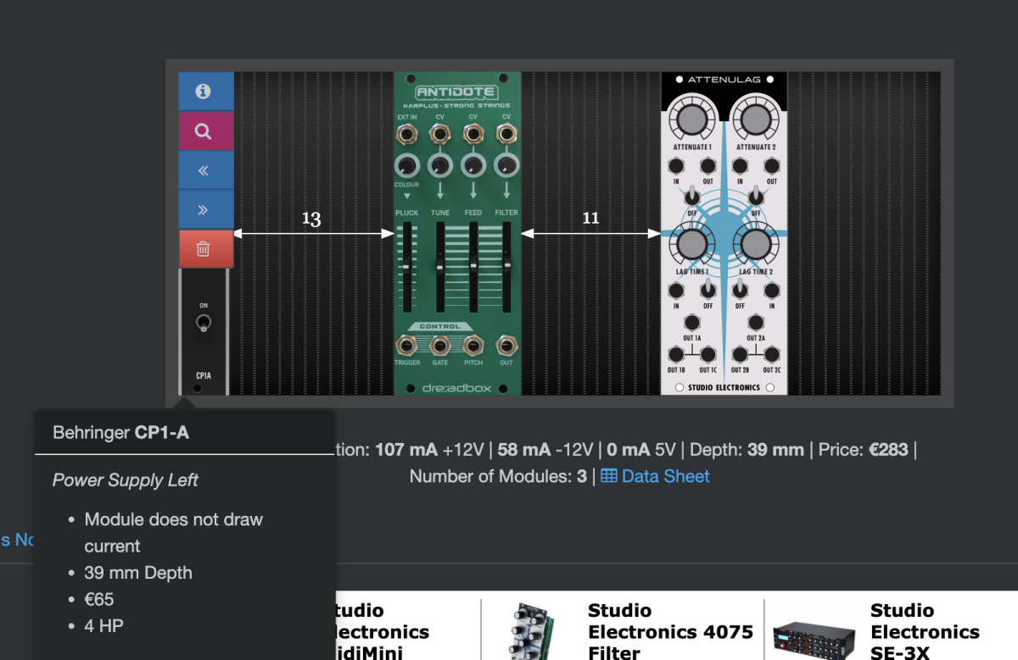Viewport: 1018px width, 660px height.
Task: Click the Attenulag OUT 2A jack
Action: 754,322
